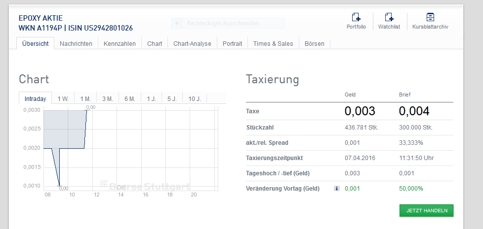
Task: Click the intraday chart area
Action: click(x=130, y=149)
